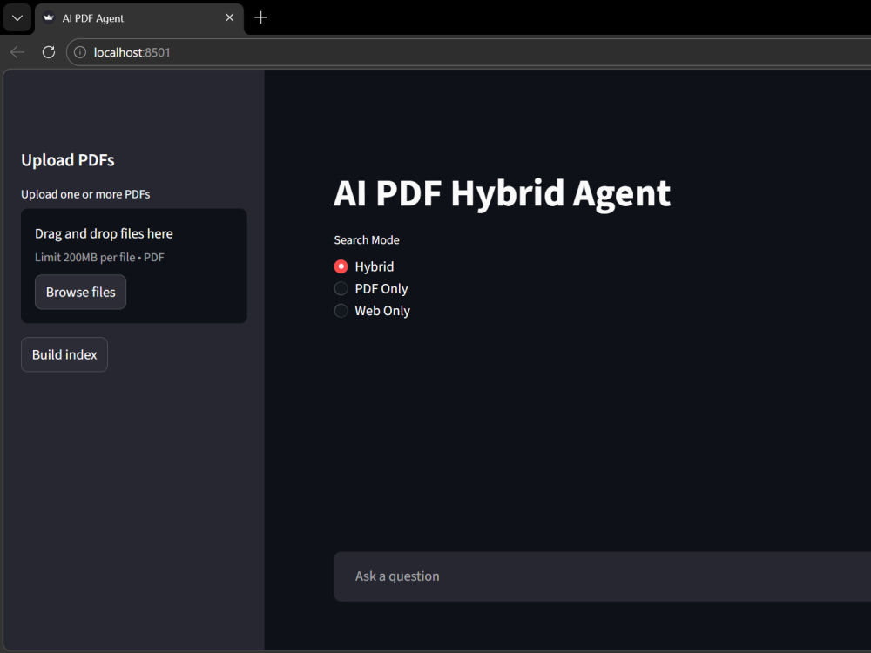Click the Upload one or more PDFs label
This screenshot has width=871, height=653.
tap(85, 194)
